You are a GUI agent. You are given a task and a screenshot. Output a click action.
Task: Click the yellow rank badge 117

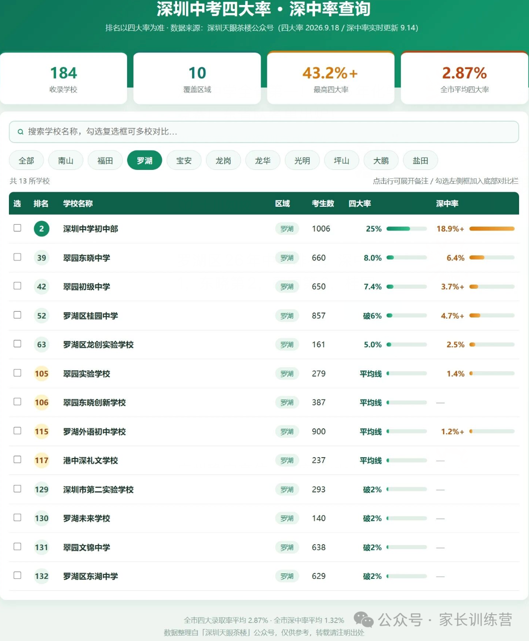point(42,461)
